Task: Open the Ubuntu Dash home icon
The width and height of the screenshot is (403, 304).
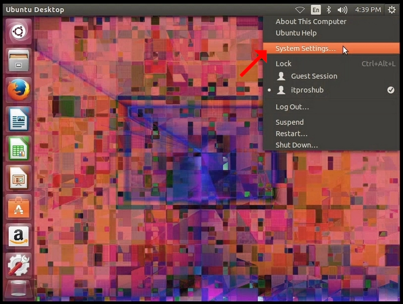Action: pyautogui.click(x=19, y=32)
